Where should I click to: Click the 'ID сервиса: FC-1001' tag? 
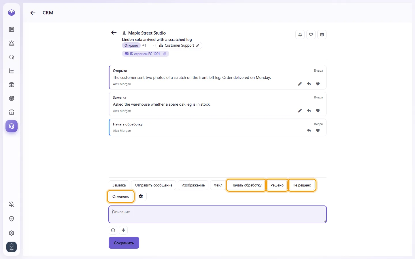(x=145, y=54)
